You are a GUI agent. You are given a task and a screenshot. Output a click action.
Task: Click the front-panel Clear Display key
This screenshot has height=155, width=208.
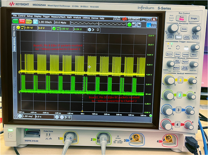187,37
